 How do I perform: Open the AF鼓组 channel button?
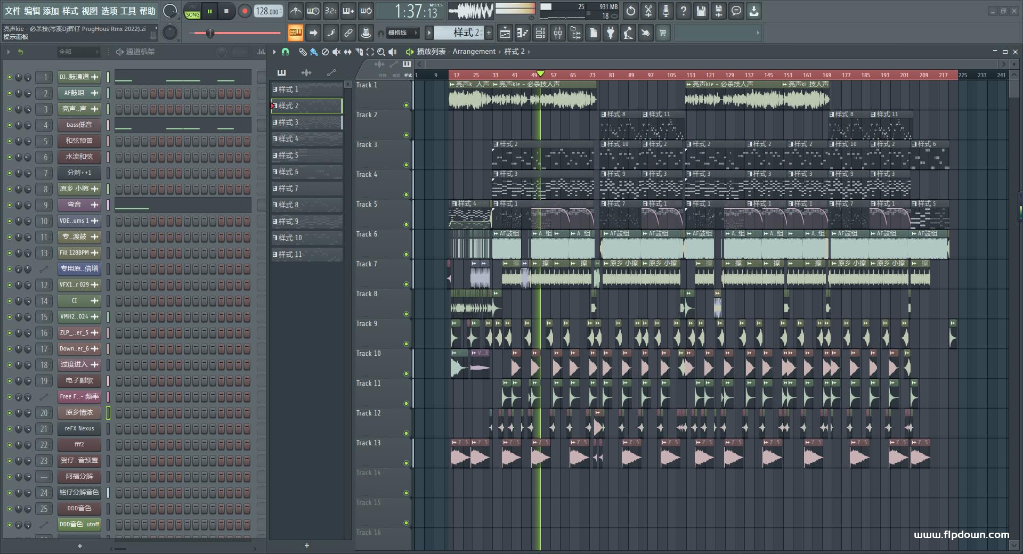tap(79, 93)
